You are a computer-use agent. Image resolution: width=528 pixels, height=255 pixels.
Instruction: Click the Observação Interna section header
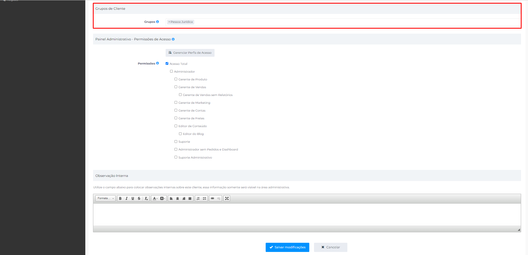pos(307,176)
